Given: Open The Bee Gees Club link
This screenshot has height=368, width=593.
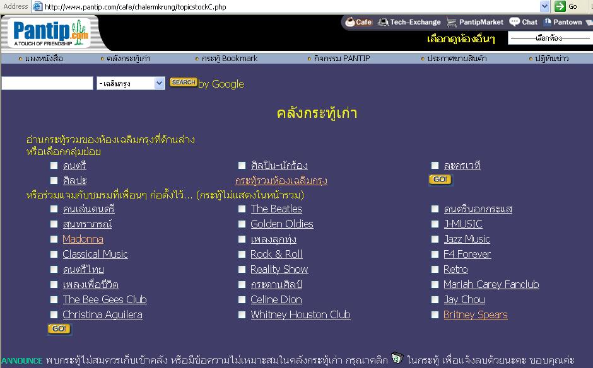Looking at the screenshot, I should (105, 299).
